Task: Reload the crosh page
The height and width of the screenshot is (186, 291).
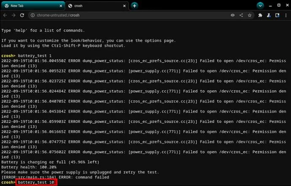Action: [x=22, y=15]
